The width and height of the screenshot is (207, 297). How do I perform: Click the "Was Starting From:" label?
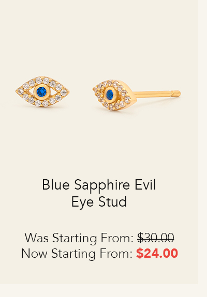coord(79,238)
